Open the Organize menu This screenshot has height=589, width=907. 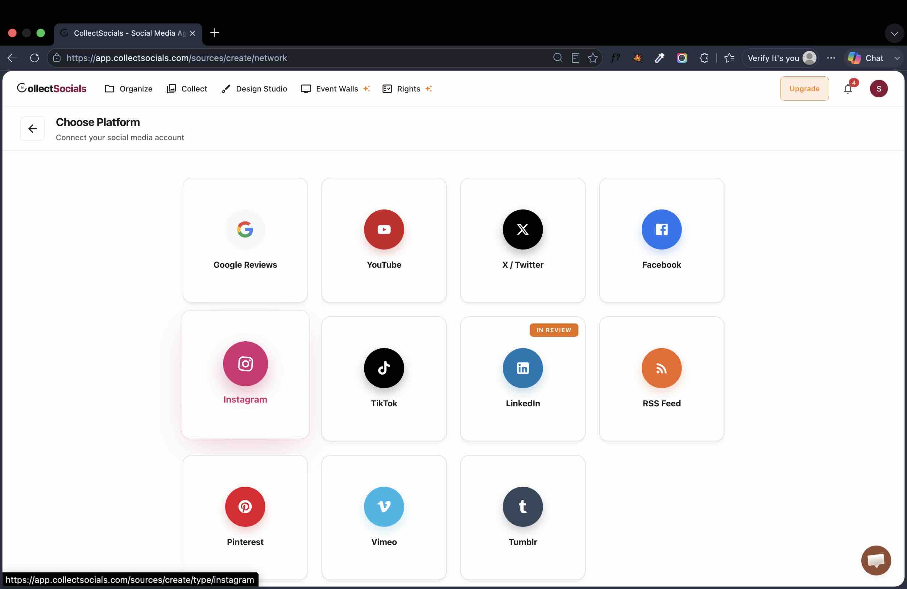(x=128, y=89)
